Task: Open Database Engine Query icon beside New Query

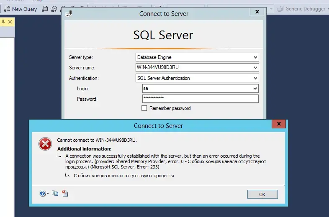Action: tap(45, 9)
